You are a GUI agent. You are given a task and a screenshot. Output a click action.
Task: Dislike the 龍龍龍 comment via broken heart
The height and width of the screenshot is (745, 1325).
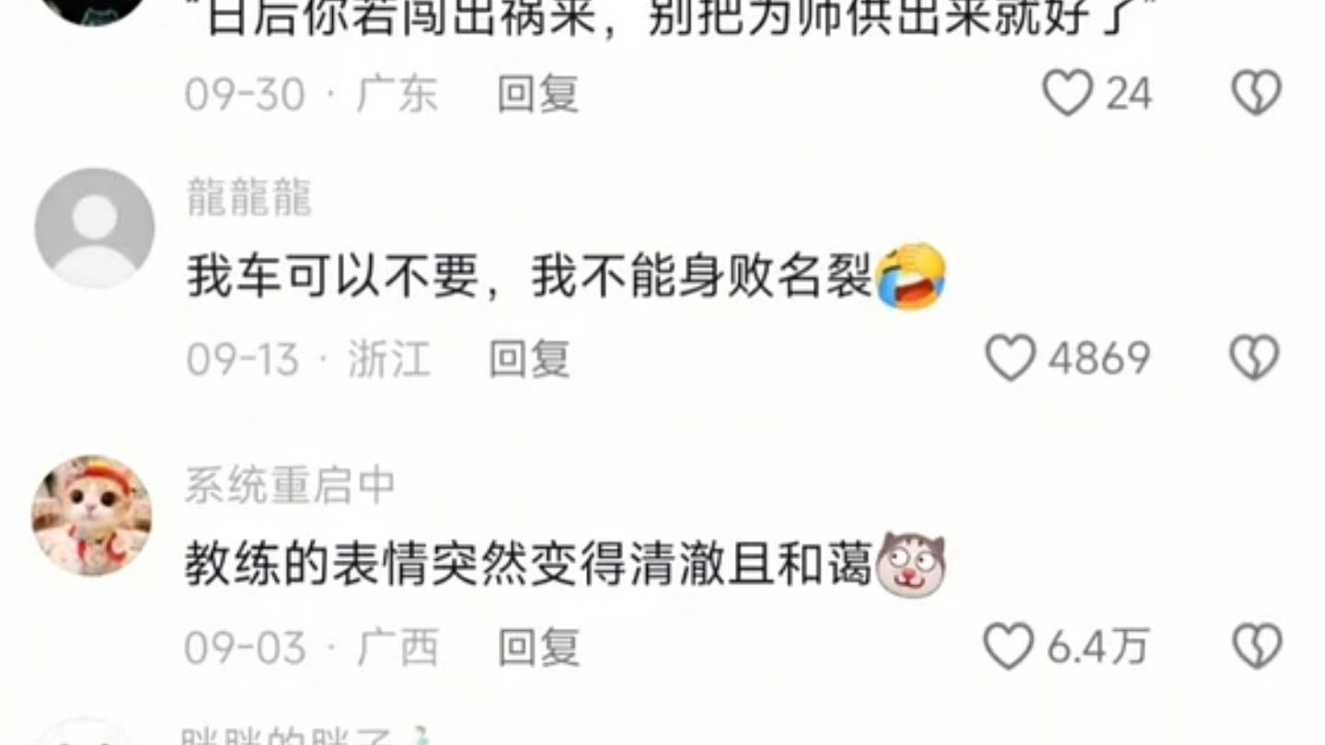pyautogui.click(x=1256, y=358)
